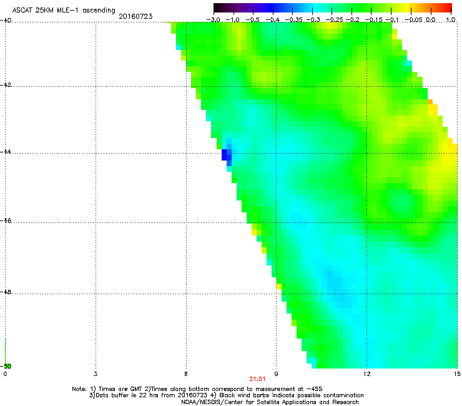
Task: Click the colorbar label '0.0'
Action: point(431,20)
